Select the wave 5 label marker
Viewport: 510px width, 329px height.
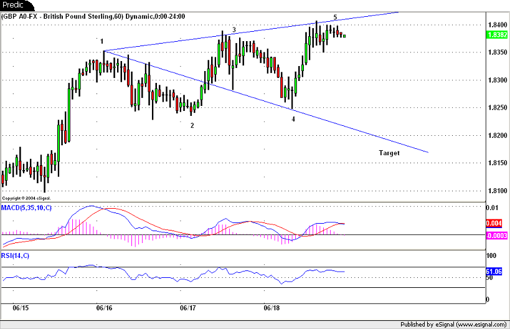(335, 17)
